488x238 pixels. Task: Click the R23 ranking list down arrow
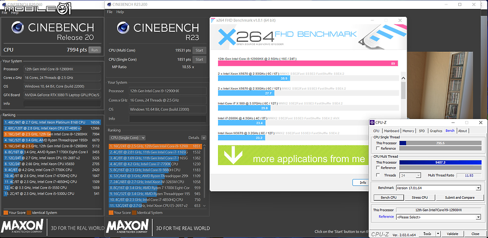204,206
